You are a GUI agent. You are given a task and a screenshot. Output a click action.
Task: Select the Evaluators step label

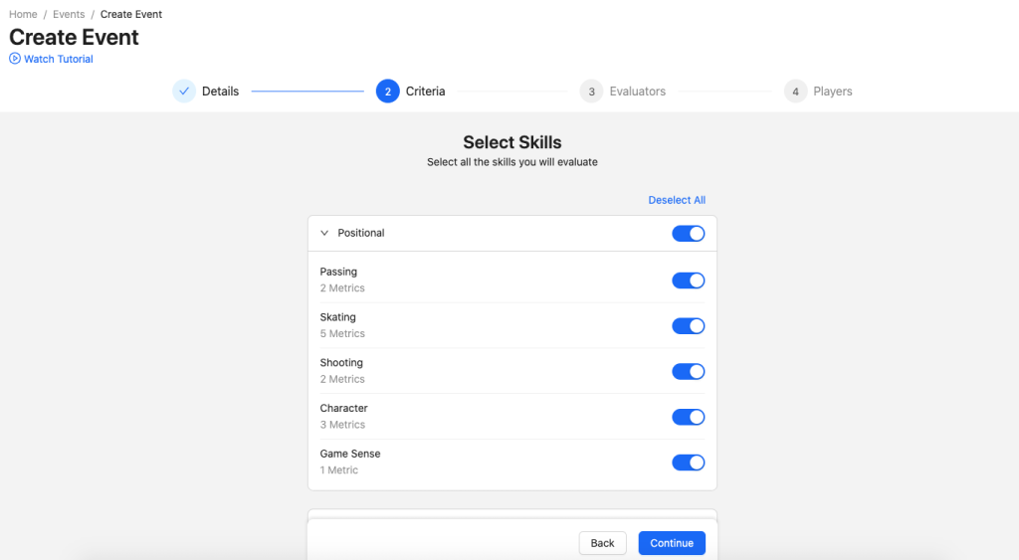pyautogui.click(x=637, y=92)
